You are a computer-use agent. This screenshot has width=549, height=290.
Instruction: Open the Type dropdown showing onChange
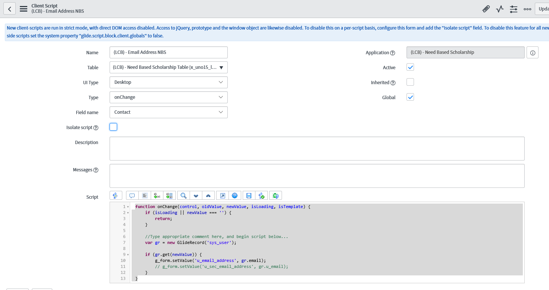[x=168, y=97]
